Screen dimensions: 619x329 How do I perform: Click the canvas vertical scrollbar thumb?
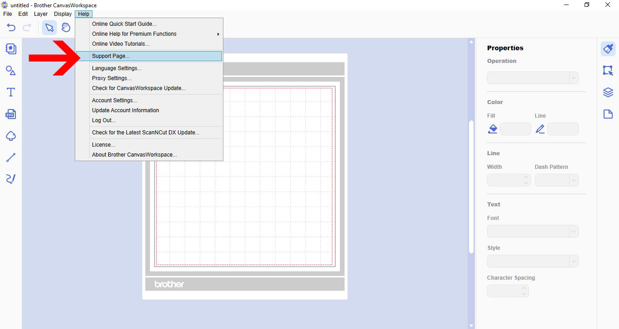(471, 186)
